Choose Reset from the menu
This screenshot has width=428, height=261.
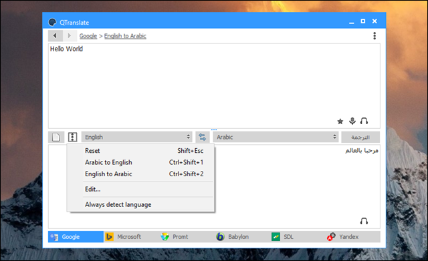pyautogui.click(x=140, y=151)
